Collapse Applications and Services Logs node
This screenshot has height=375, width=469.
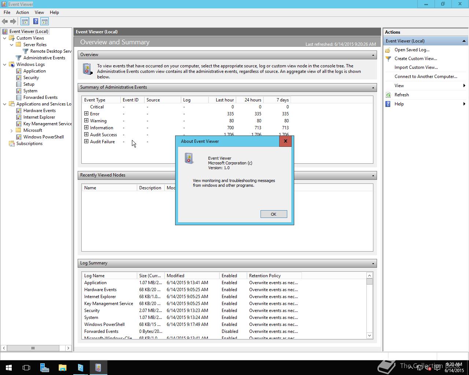5,104
